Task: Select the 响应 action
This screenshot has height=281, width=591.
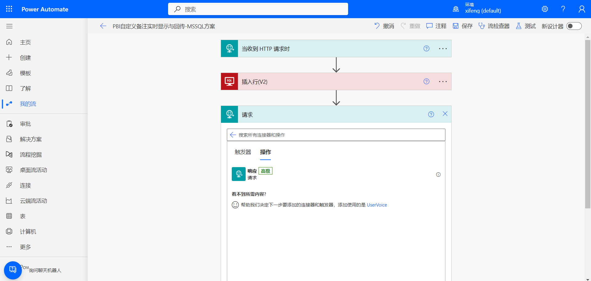Action: (x=336, y=174)
